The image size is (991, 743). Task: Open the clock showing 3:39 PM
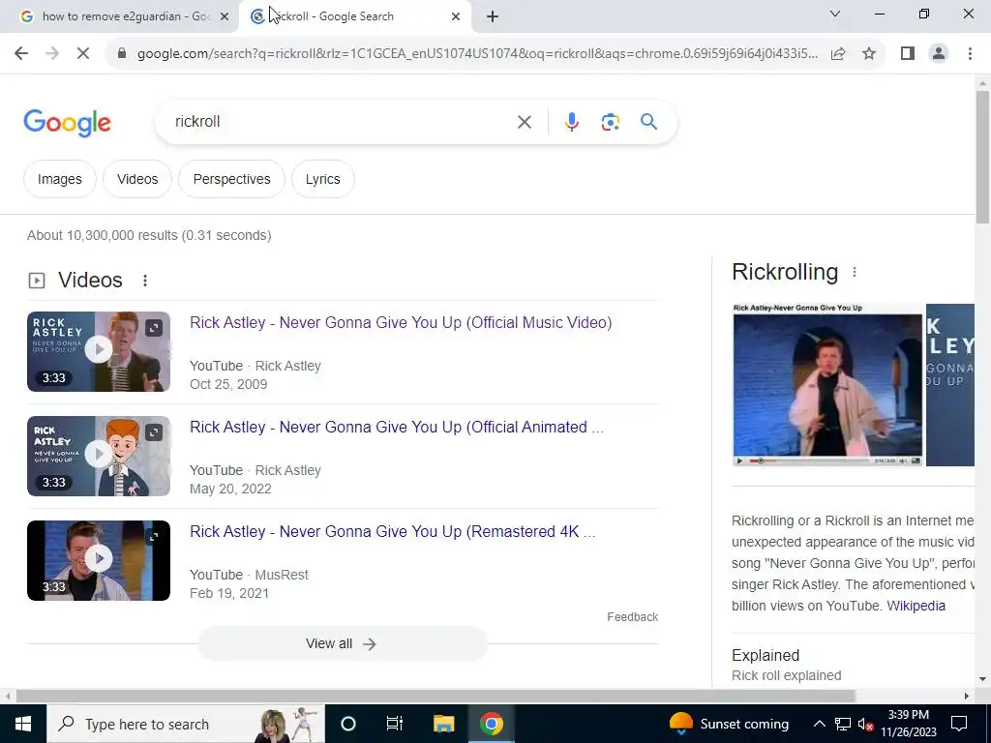[908, 724]
